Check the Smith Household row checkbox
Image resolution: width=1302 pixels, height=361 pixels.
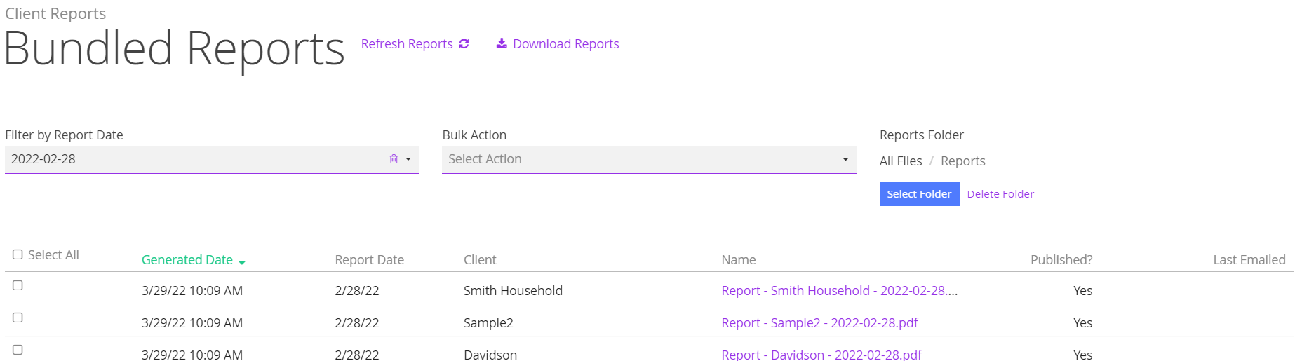pos(18,285)
